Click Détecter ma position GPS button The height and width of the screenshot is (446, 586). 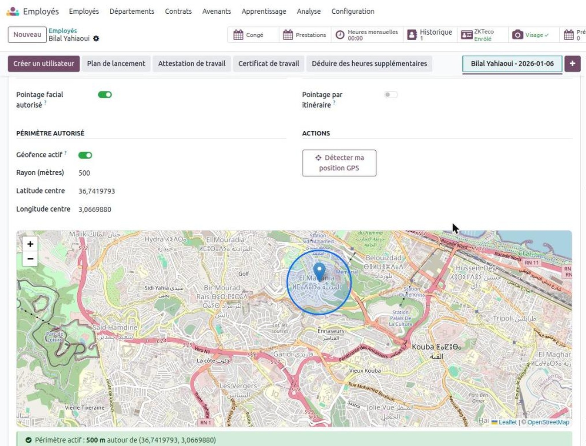click(339, 163)
